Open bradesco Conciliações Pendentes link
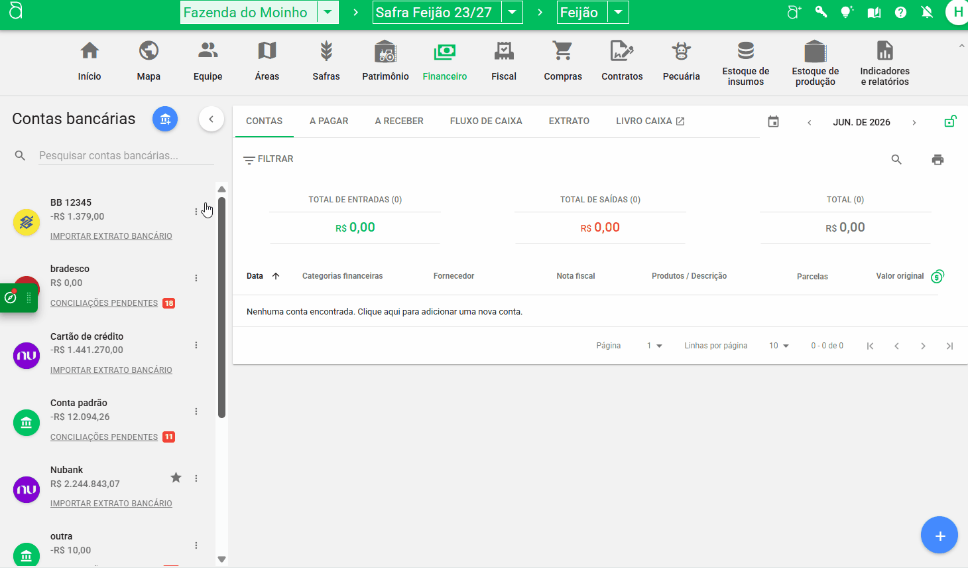Image resolution: width=968 pixels, height=568 pixels. pos(104,303)
